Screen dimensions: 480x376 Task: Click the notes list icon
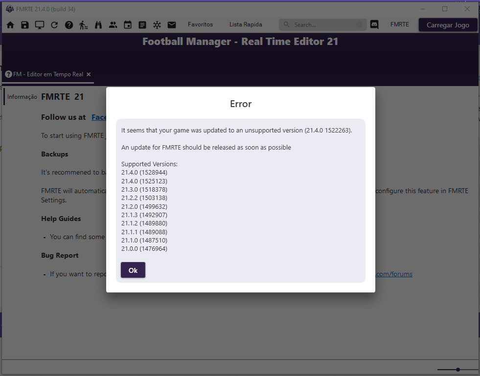(142, 25)
